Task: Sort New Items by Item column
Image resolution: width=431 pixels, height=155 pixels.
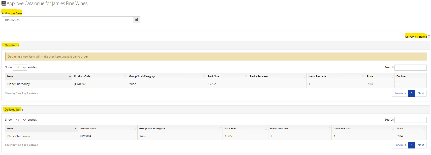Action: (39, 76)
